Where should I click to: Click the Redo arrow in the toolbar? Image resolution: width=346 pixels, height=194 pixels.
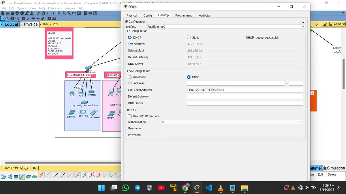coord(53,13)
